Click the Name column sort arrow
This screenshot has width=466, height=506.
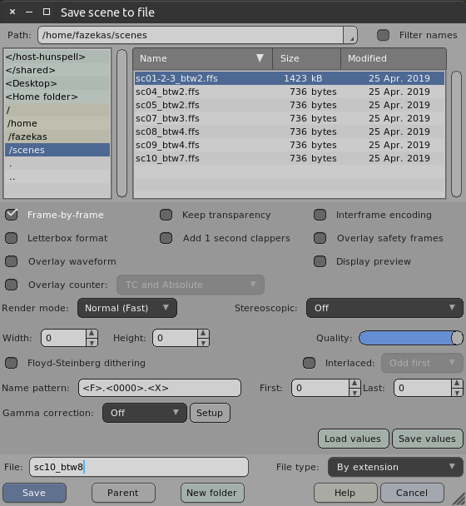pyautogui.click(x=260, y=58)
